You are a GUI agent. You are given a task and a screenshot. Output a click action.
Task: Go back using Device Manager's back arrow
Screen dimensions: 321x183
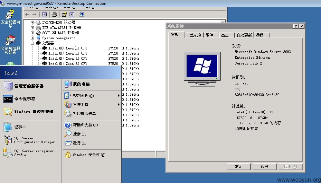27,14
